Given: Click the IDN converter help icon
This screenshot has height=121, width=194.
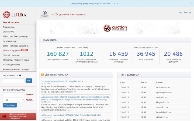Looking at the screenshot, I should (x=20, y=76).
